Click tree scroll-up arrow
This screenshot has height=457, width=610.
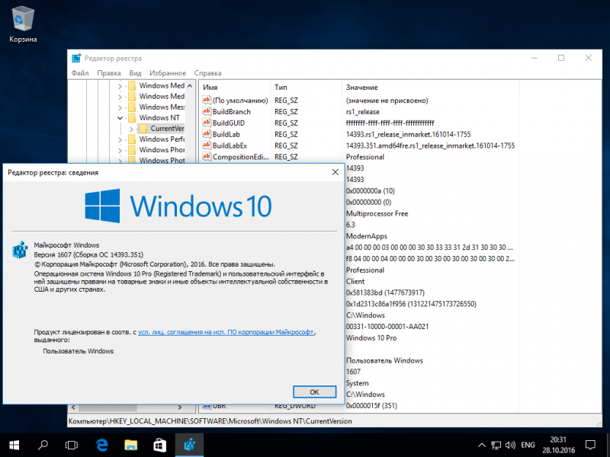pyautogui.click(x=190, y=85)
